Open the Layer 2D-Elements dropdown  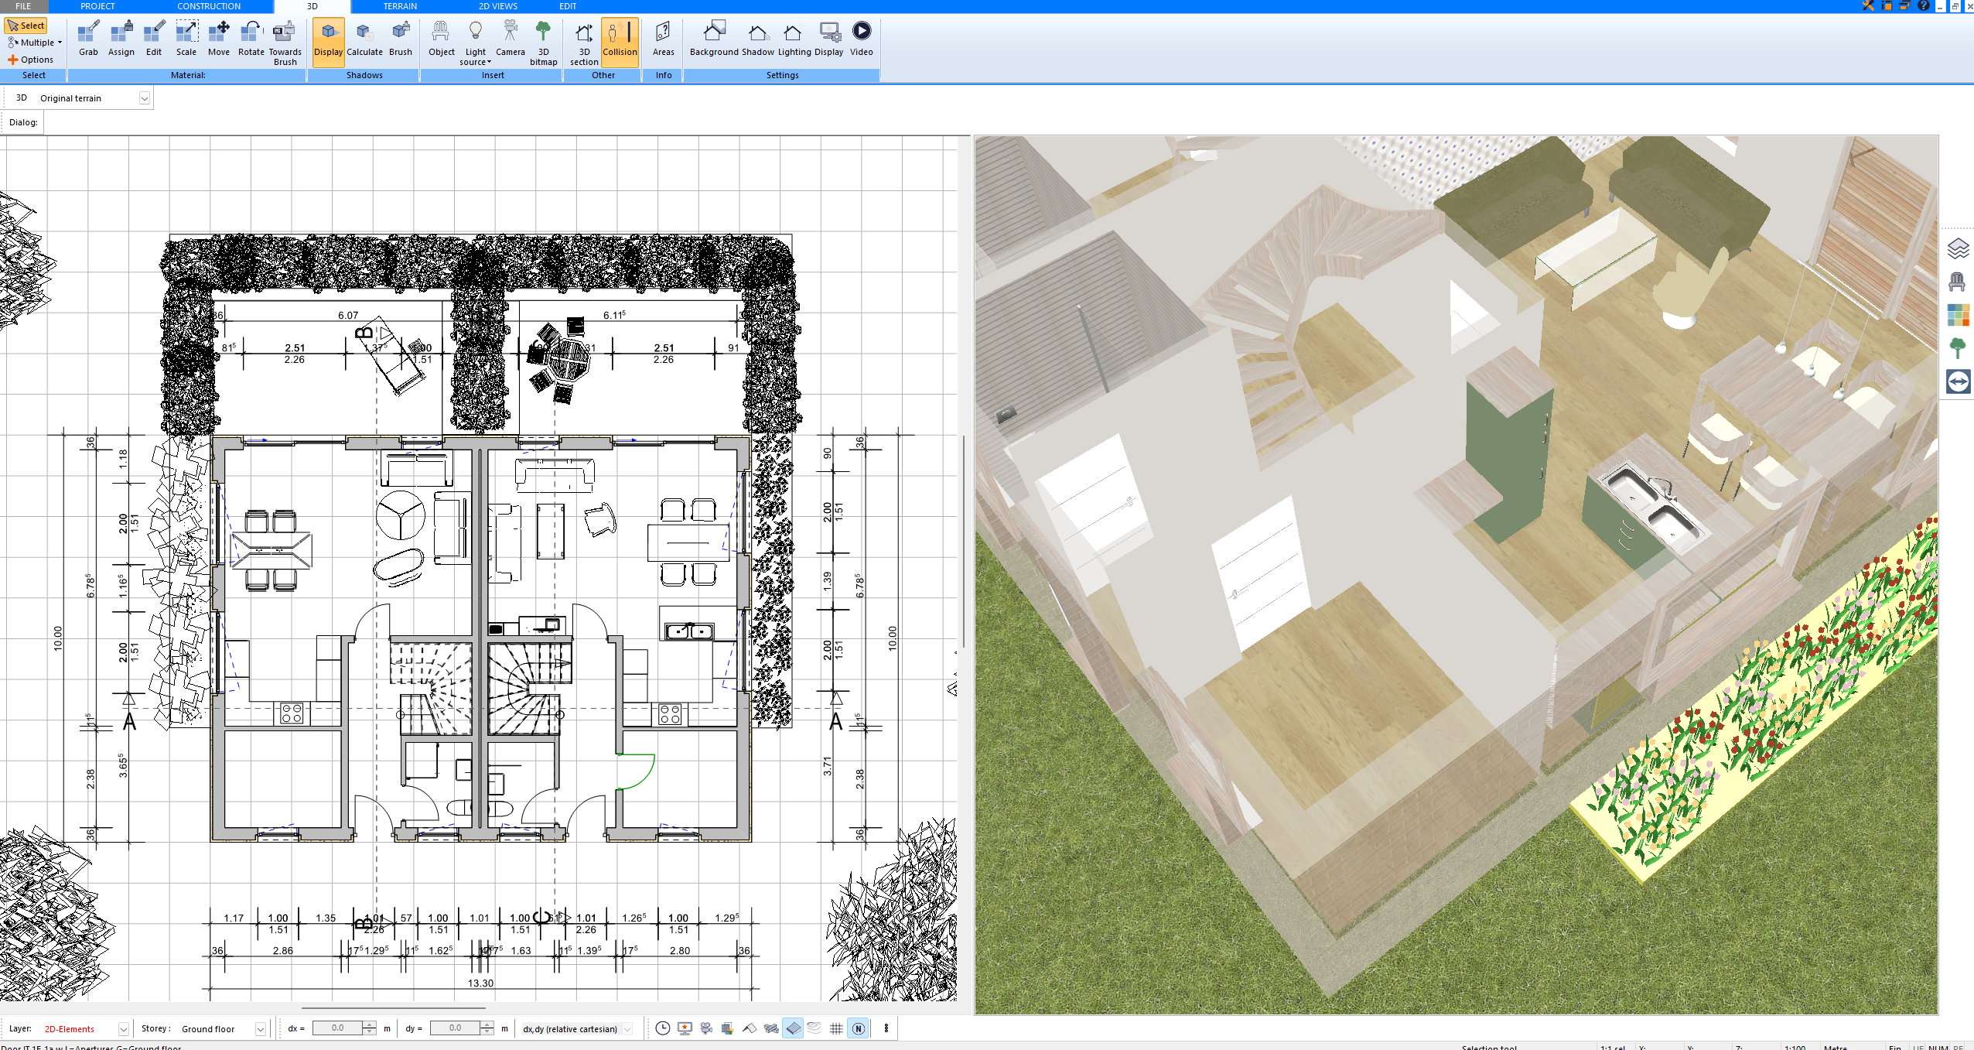(123, 1029)
